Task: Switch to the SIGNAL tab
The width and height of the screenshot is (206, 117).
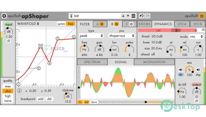Action: 121,62
